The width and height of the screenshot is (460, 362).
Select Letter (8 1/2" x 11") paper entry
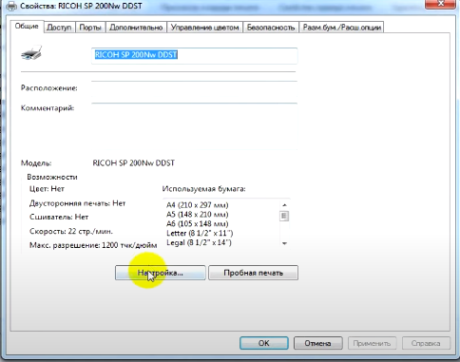point(200,234)
